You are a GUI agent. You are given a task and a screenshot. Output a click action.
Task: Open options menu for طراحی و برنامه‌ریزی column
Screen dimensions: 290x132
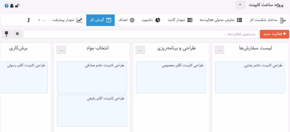(x=140, y=50)
